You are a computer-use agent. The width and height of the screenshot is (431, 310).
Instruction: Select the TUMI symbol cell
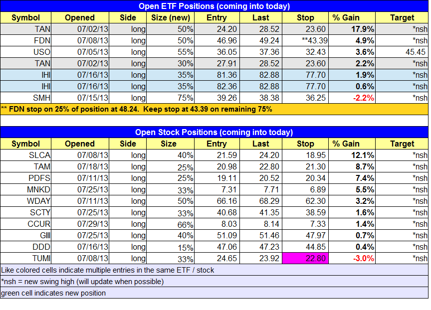[x=25, y=258]
